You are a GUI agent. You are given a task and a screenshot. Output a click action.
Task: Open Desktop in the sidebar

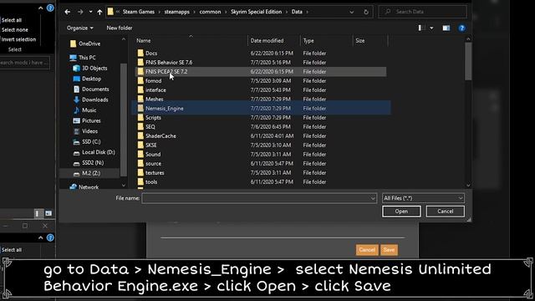tap(87, 79)
